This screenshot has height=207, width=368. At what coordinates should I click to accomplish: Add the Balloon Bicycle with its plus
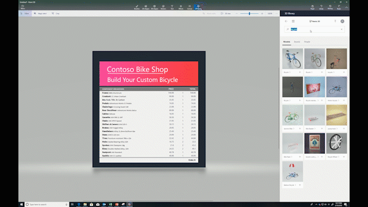300,185
